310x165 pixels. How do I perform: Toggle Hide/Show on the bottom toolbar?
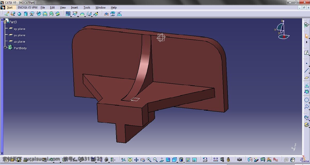188,160
